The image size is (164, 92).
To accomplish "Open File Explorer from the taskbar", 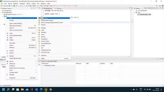I will [22, 89].
